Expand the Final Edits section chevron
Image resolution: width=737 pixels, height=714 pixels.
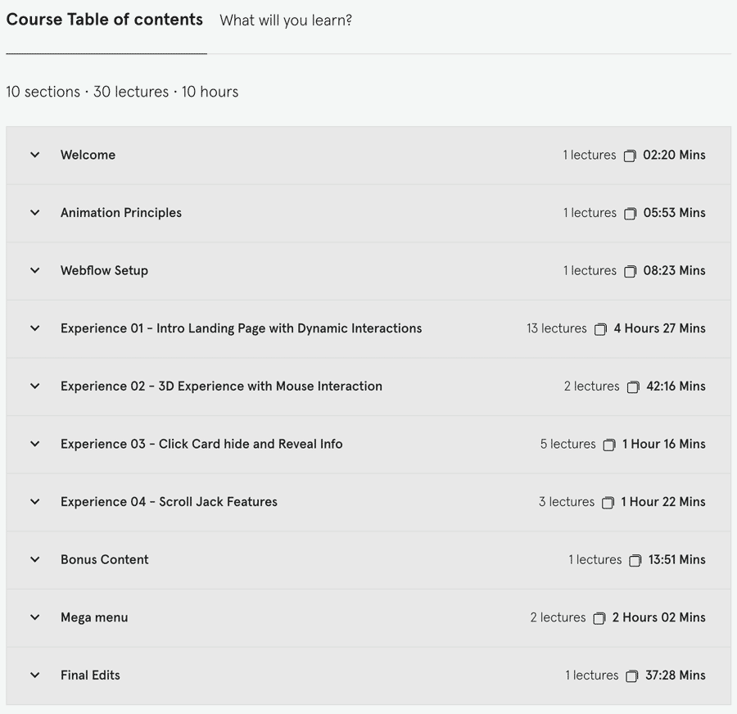(x=34, y=675)
